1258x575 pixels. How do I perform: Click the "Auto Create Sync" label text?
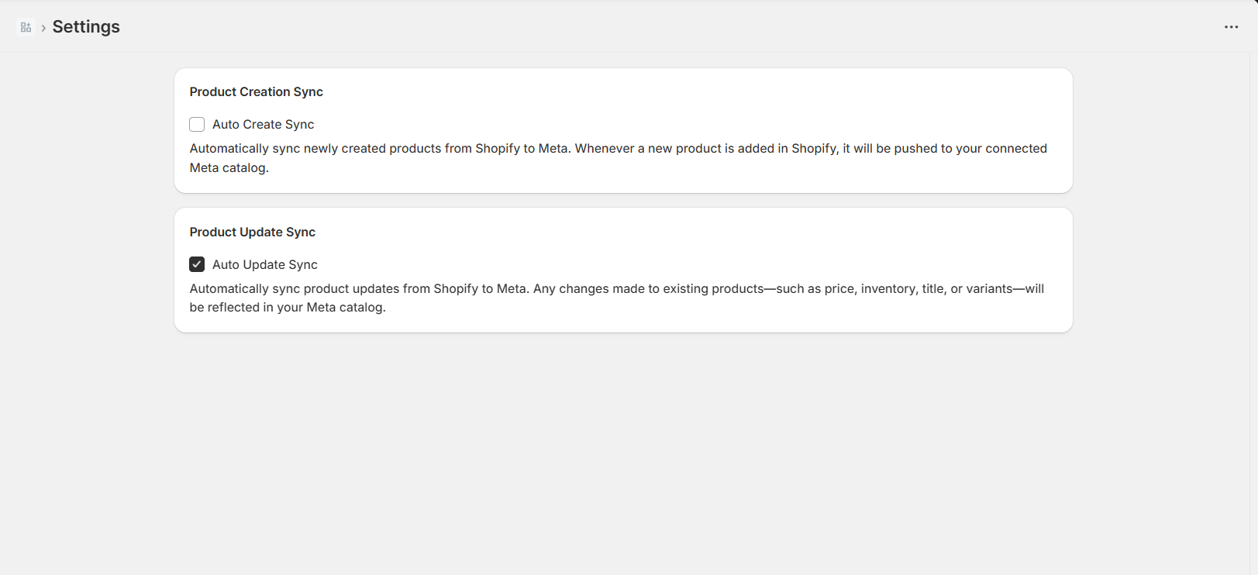pos(263,125)
